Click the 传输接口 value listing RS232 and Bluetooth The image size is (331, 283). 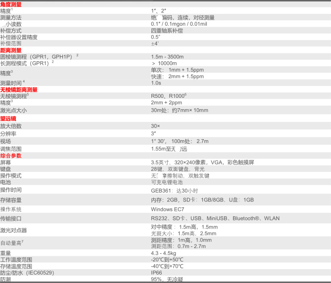pyautogui.click(x=215, y=218)
